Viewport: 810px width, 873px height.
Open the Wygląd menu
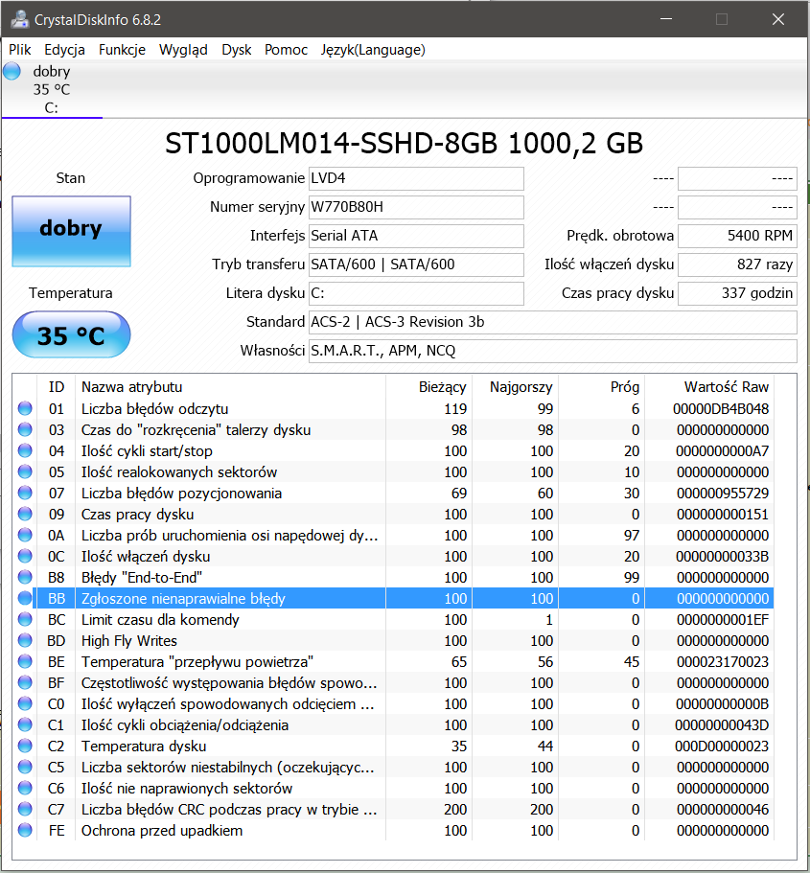tap(183, 50)
